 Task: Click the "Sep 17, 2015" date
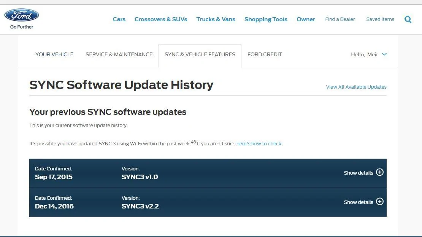pos(54,177)
